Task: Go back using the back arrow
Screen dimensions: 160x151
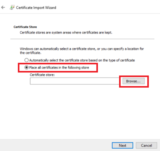Action: coord(3,8)
